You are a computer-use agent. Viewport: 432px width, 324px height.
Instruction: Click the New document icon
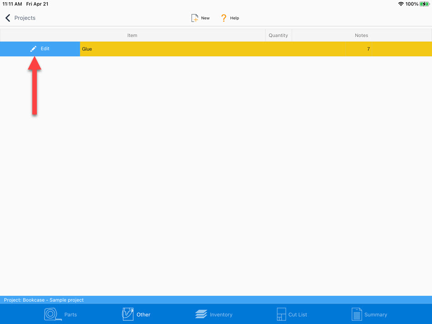coord(195,18)
